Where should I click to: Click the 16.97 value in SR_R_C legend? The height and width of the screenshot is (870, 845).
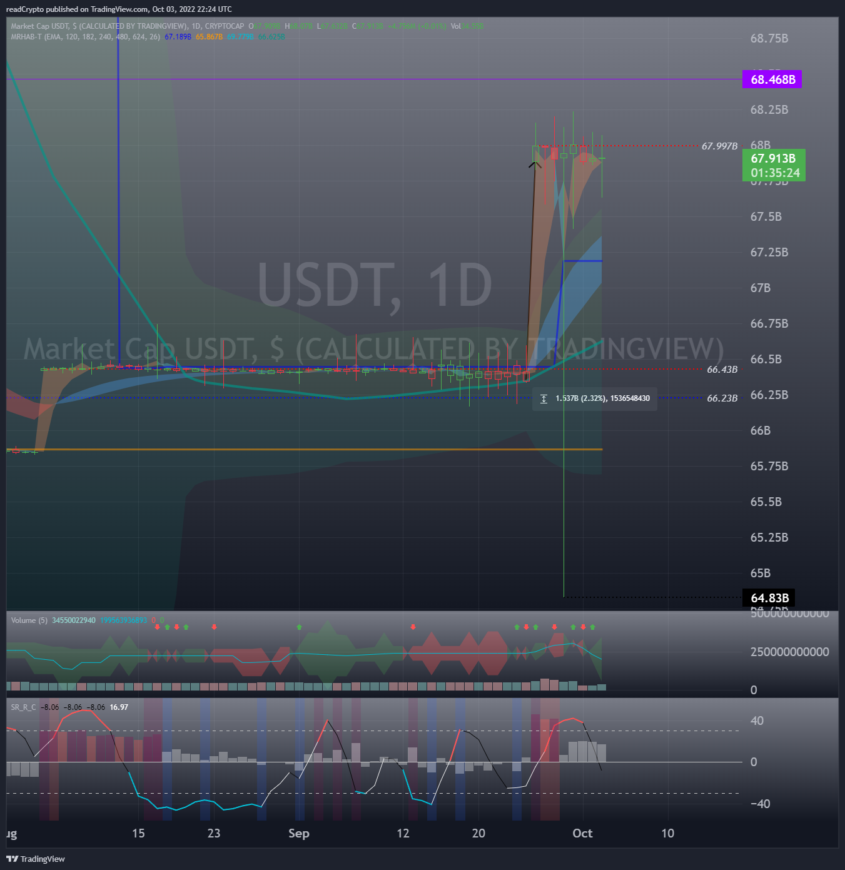coord(119,707)
